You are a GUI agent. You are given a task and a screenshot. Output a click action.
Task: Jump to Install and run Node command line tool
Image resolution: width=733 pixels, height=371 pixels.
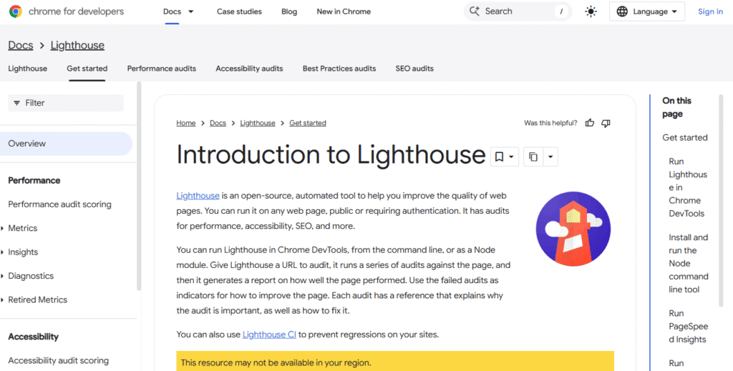click(x=689, y=264)
